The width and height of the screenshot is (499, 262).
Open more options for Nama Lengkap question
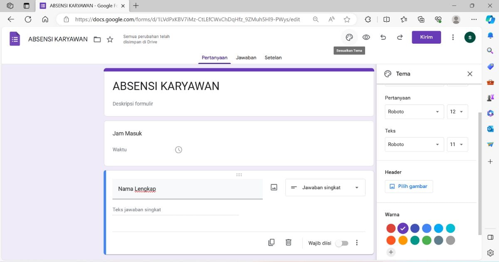click(357, 242)
